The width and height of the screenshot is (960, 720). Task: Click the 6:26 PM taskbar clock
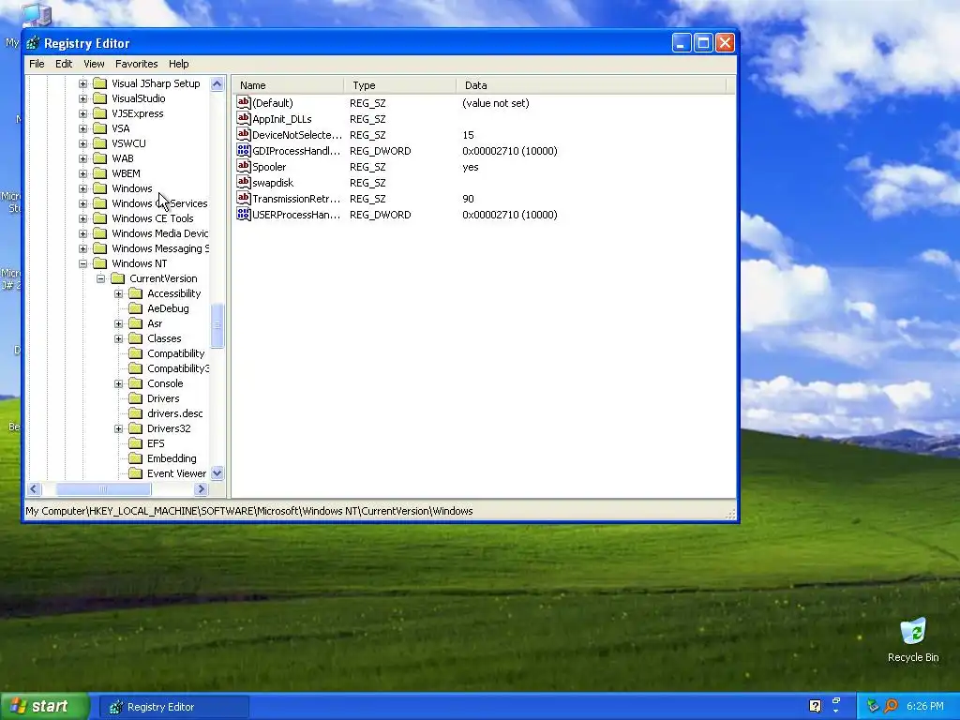point(924,706)
